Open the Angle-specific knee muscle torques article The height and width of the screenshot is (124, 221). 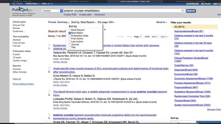coord(111,70)
